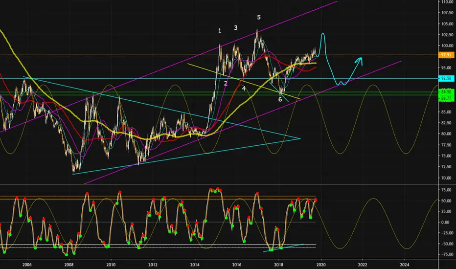The height and width of the screenshot is (269, 456).
Task: Click the -50.00 oscillator scale value
Action: 446,244
